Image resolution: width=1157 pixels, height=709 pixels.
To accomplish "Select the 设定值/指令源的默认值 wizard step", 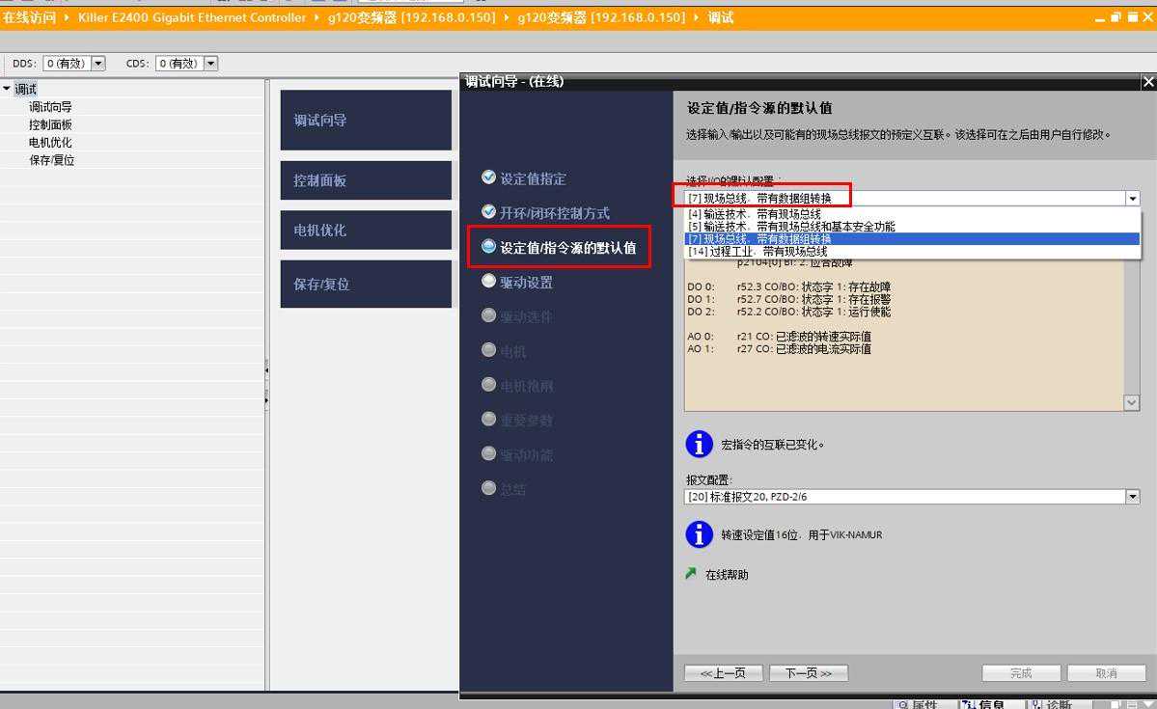I will pos(567,248).
